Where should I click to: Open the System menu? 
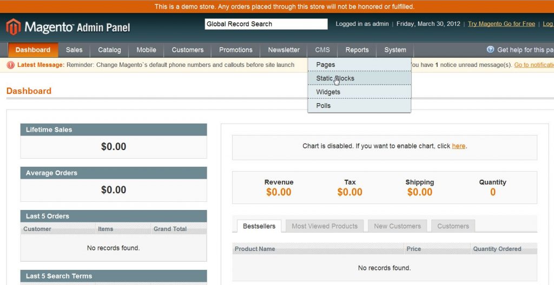(x=395, y=50)
